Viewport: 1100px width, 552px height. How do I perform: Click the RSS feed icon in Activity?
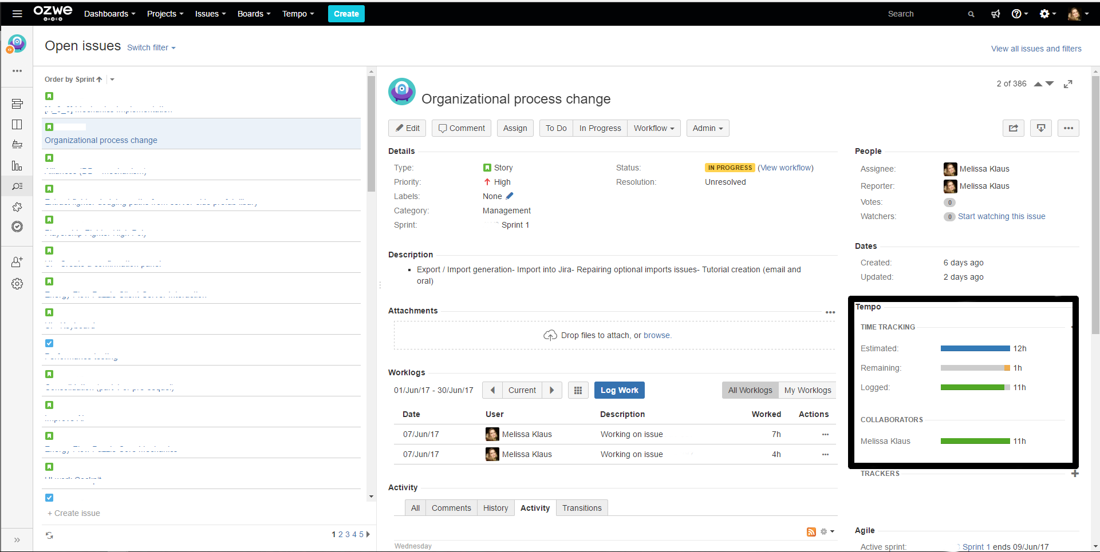[811, 532]
